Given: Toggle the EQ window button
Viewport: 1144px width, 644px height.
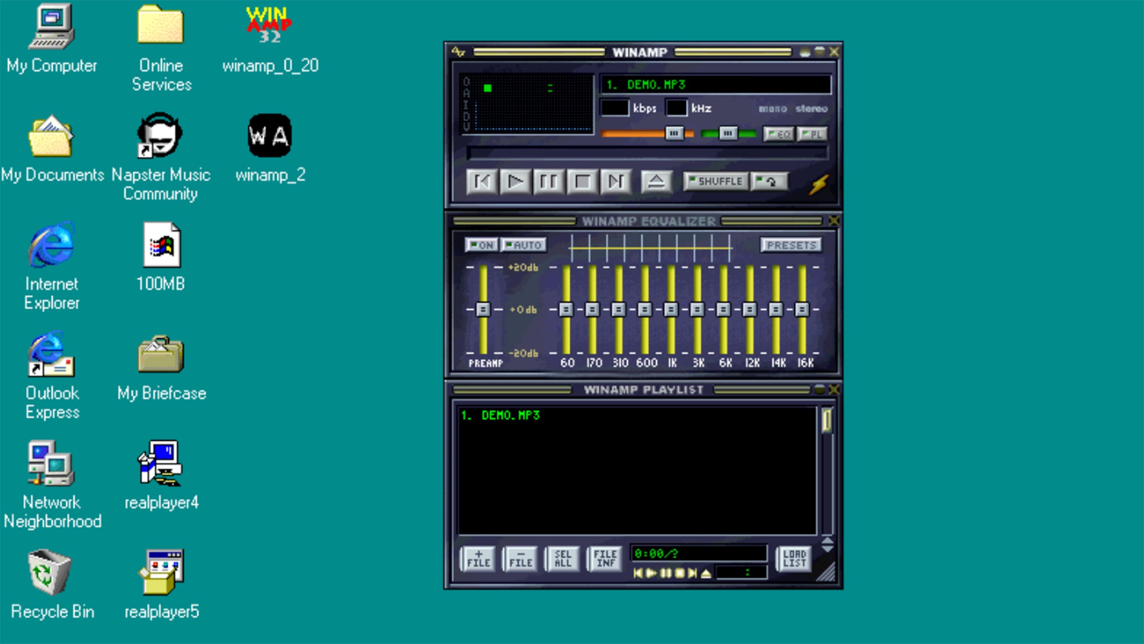Looking at the screenshot, I should point(778,134).
